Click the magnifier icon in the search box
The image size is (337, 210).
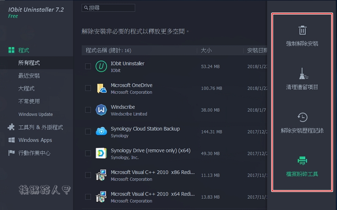click(86, 8)
